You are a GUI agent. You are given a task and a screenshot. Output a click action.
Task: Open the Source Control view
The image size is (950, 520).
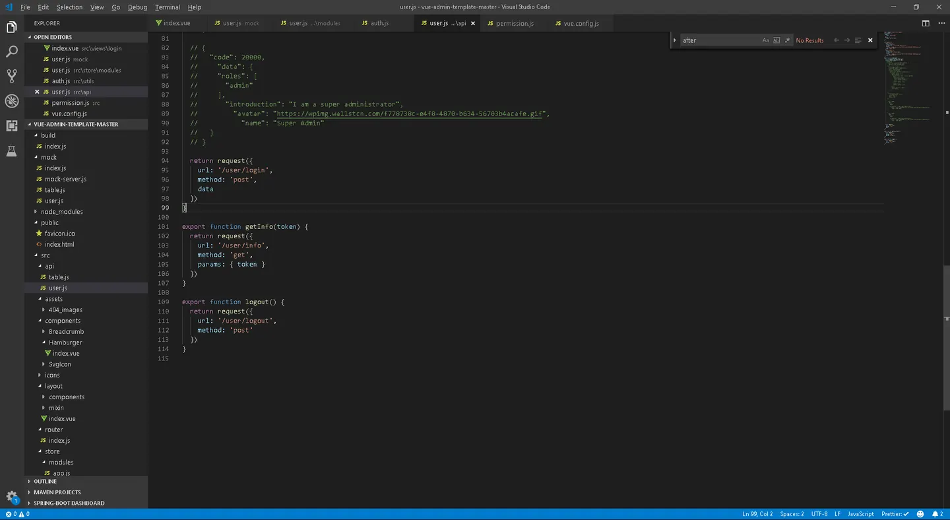[x=11, y=76]
